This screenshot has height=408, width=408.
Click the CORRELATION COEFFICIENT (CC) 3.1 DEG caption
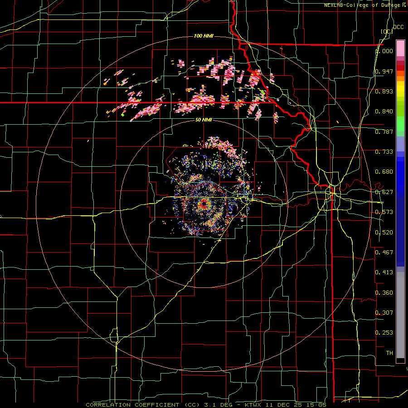point(160,405)
